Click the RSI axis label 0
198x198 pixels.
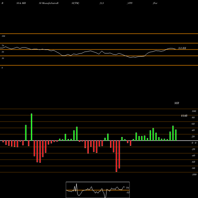point(2,68)
